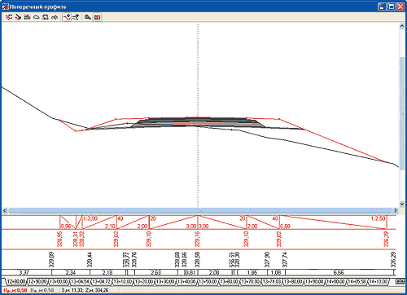Image resolution: width=407 pixels, height=295 pixels.
Task: Toggle the pressed red curve with node icon
Action: tap(67, 17)
